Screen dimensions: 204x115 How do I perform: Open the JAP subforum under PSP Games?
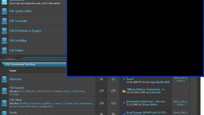[39, 91]
